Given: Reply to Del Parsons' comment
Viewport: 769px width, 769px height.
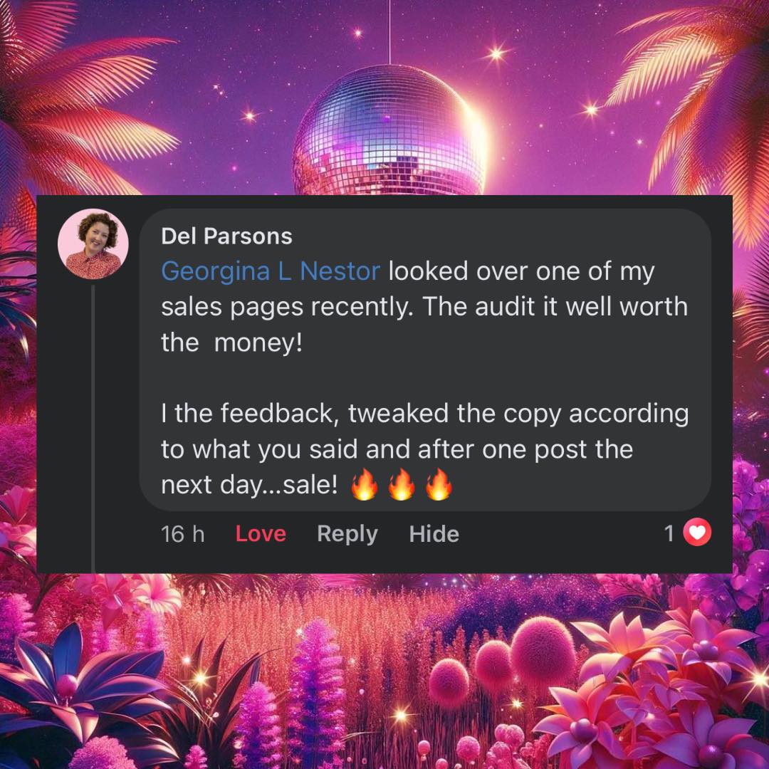Looking at the screenshot, I should click(347, 534).
